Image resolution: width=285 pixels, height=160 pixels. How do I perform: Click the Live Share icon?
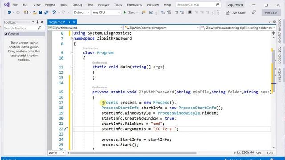click(228, 13)
